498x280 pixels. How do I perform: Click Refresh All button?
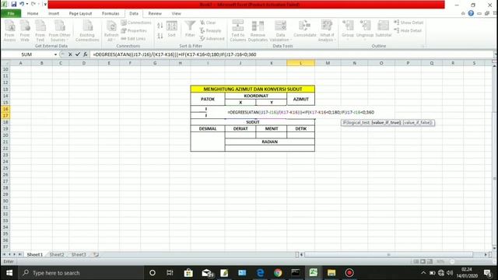(x=110, y=30)
